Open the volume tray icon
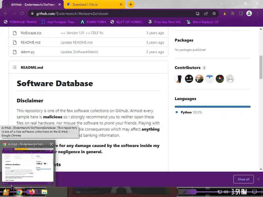This screenshot has height=197, width=263. click(x=226, y=192)
